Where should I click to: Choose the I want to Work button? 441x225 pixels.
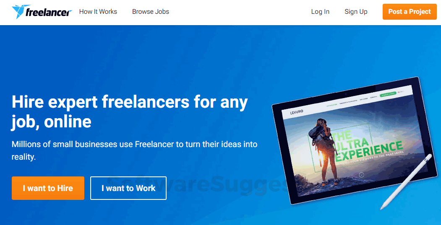coord(128,188)
